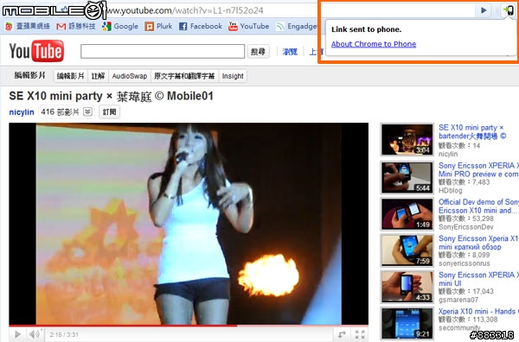
Task: Open the 4:33 gsmarena07 video thumbnail
Action: (x=407, y=287)
